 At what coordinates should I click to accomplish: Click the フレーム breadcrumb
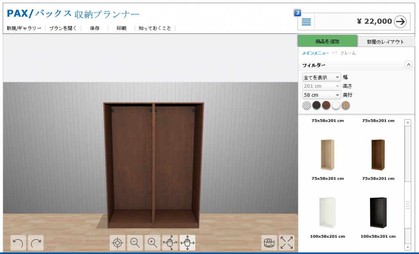(x=348, y=53)
